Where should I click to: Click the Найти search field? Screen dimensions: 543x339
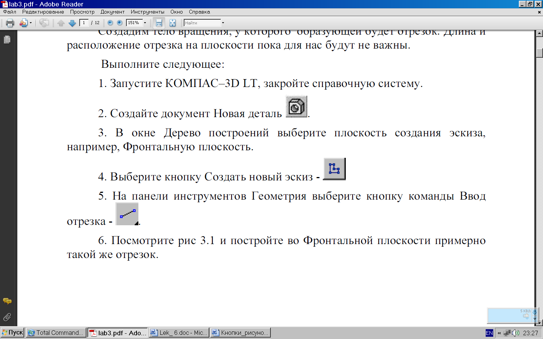click(x=202, y=23)
